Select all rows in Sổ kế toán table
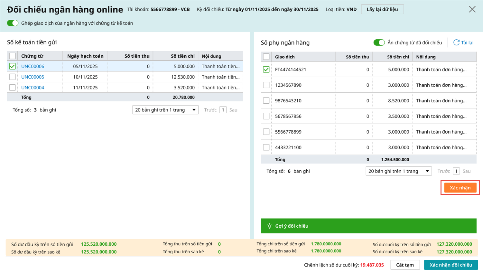Screen dimensions: 483x273 [13, 56]
